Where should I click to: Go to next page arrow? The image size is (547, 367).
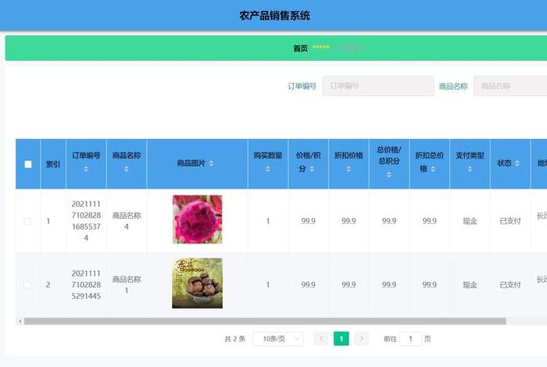point(361,338)
